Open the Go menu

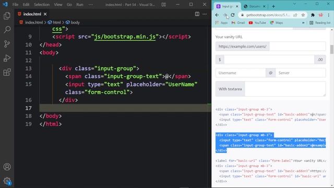[69, 5]
